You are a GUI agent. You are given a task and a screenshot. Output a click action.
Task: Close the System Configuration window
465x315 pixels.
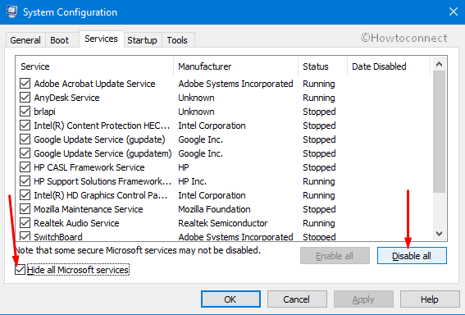(x=454, y=11)
